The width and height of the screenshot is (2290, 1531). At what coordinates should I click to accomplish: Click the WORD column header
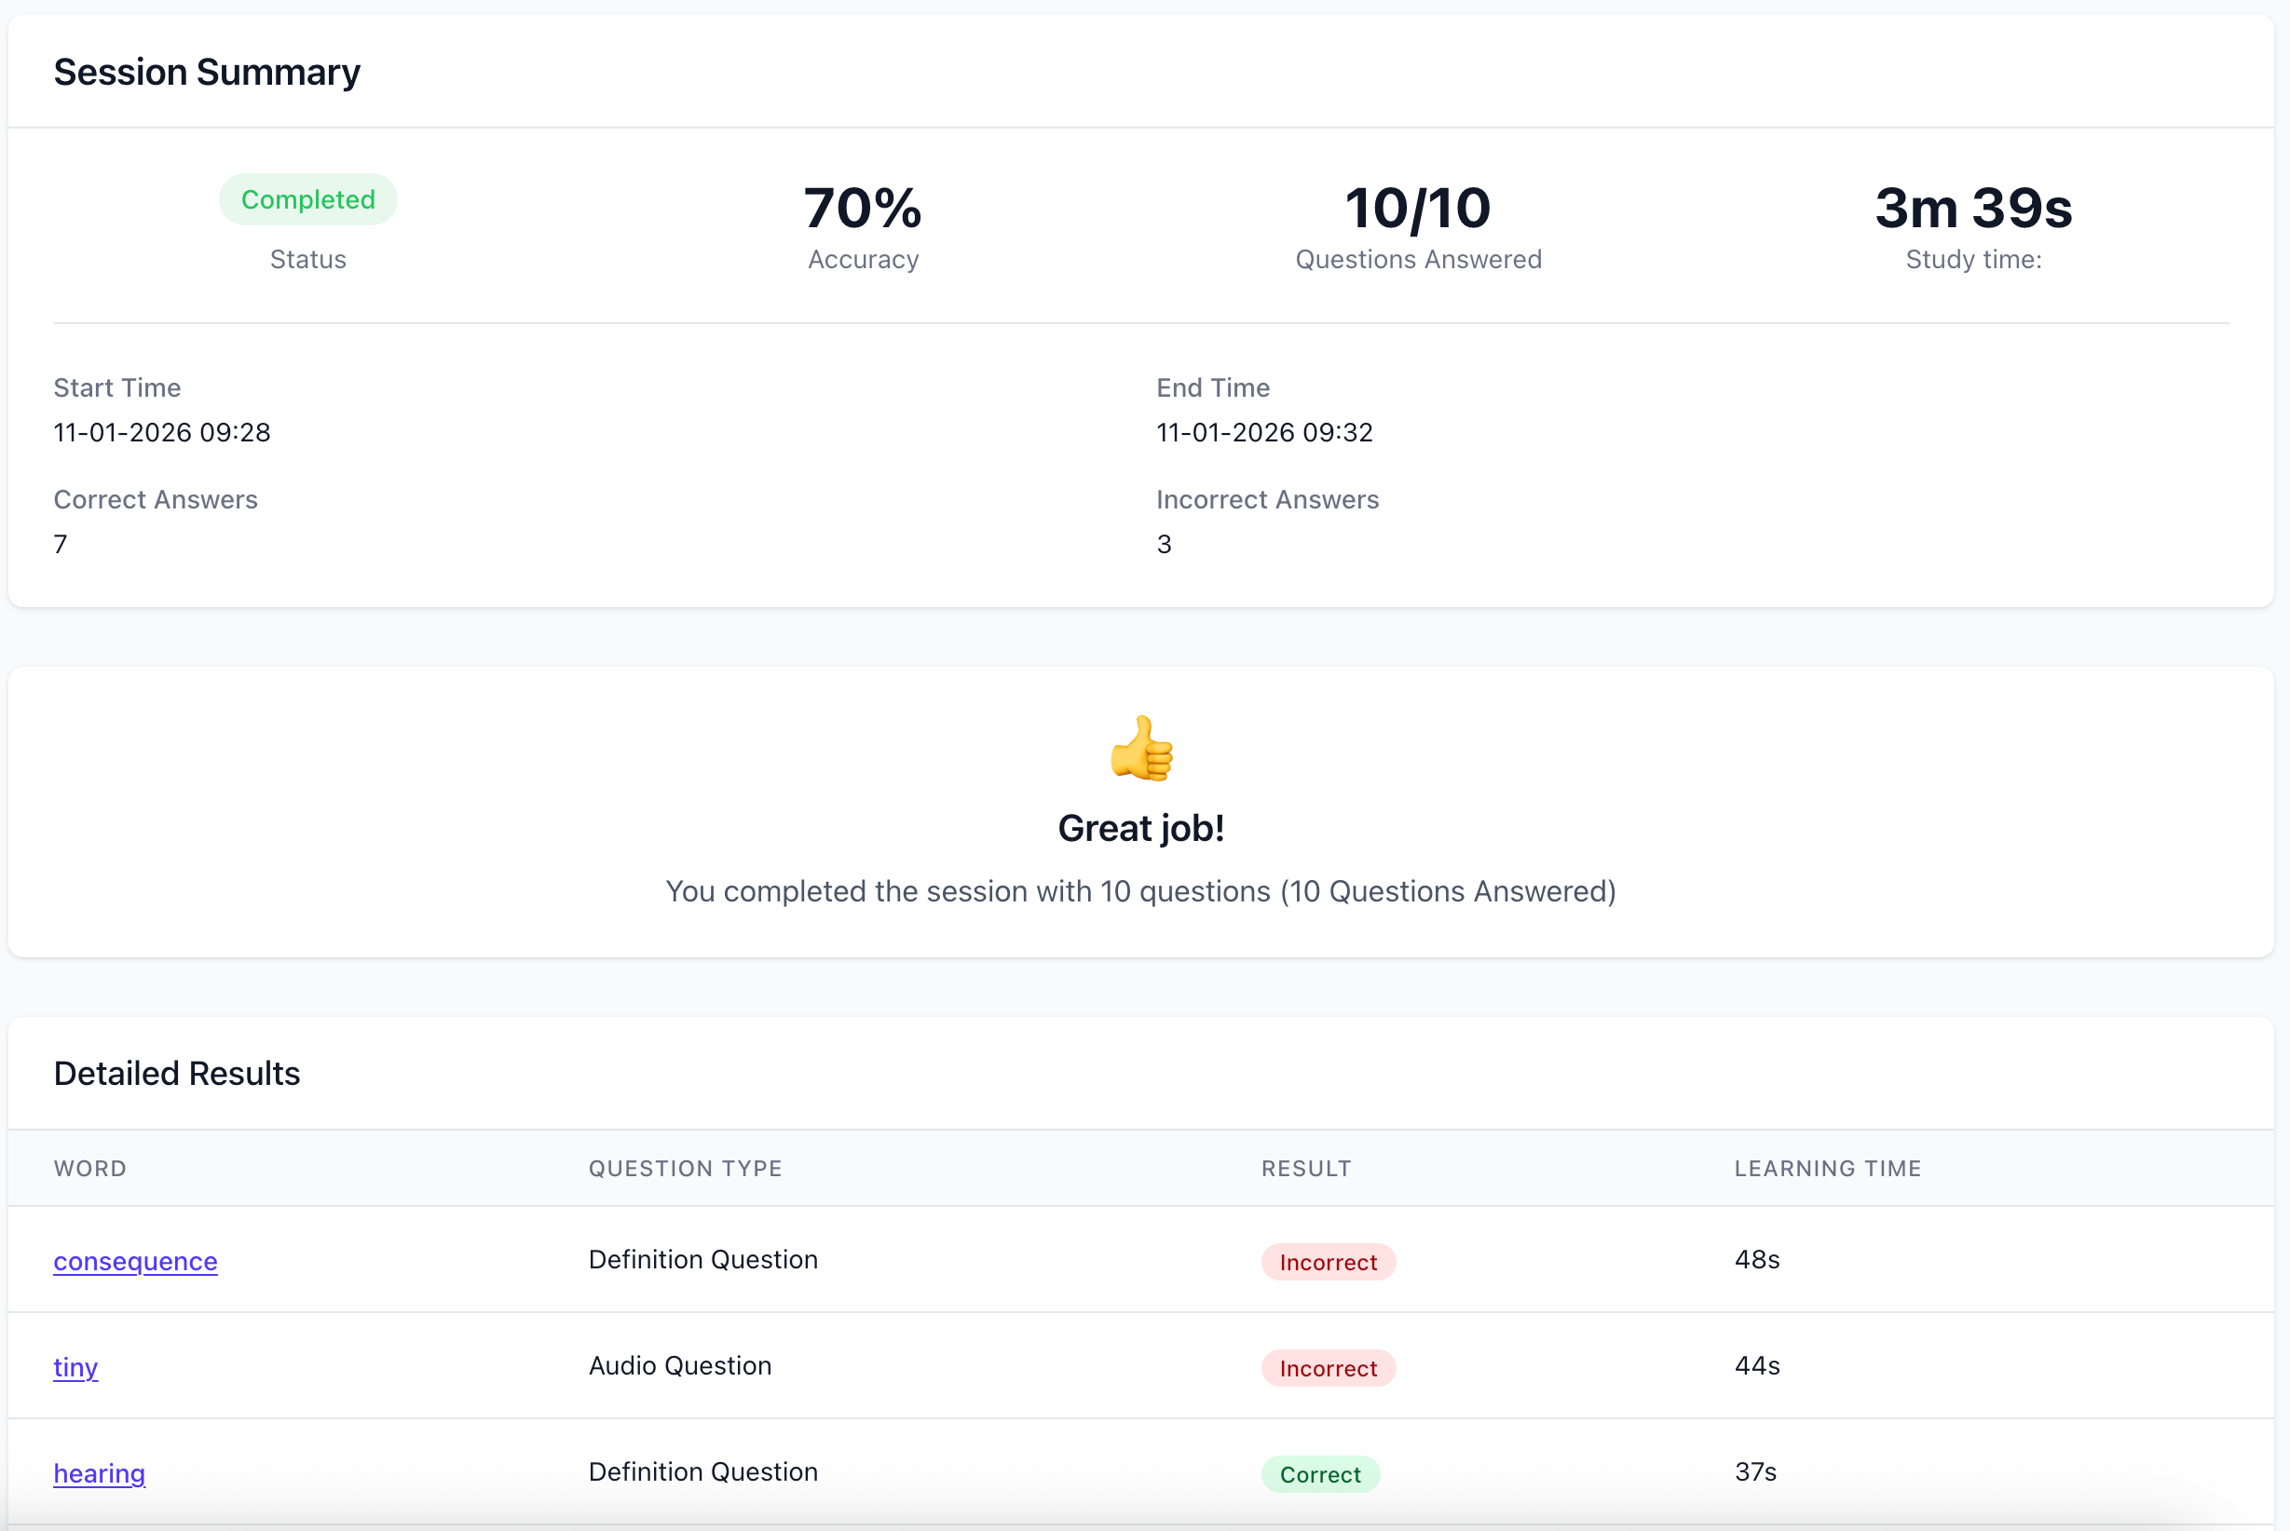coord(89,1168)
